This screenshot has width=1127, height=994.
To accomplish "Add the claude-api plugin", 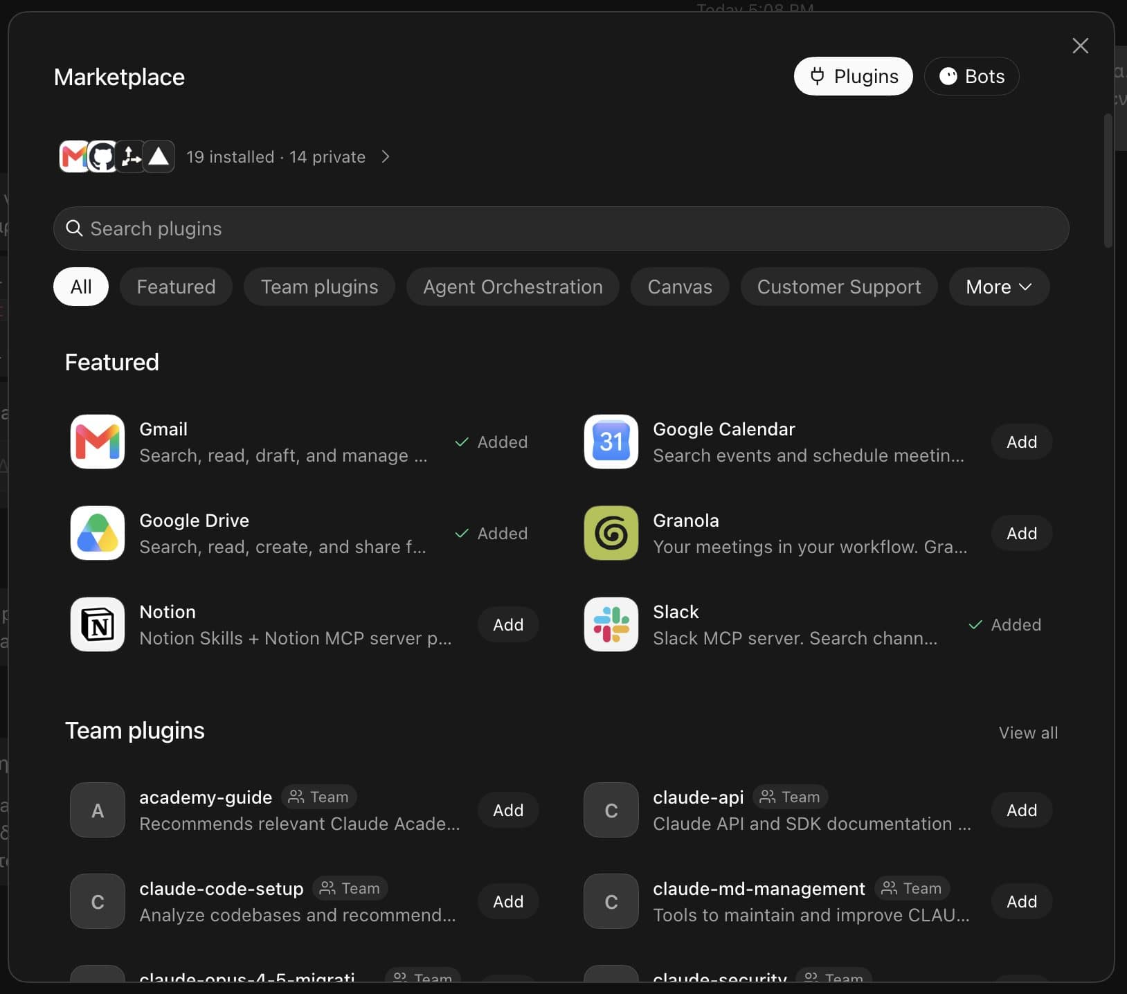I will coord(1022,810).
